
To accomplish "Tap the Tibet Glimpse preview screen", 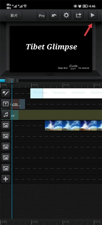I will 51,49.
